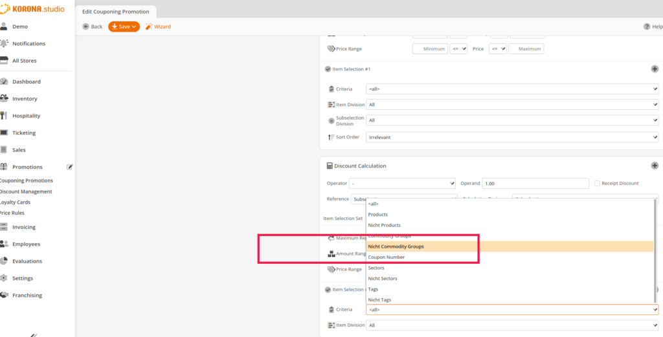Switch to Edit Couponing Promotion tab
The image size is (663, 337).
click(x=115, y=12)
